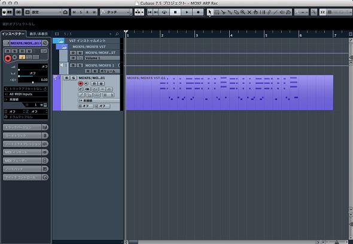Click ruler at bar 4

click(x=230, y=34)
